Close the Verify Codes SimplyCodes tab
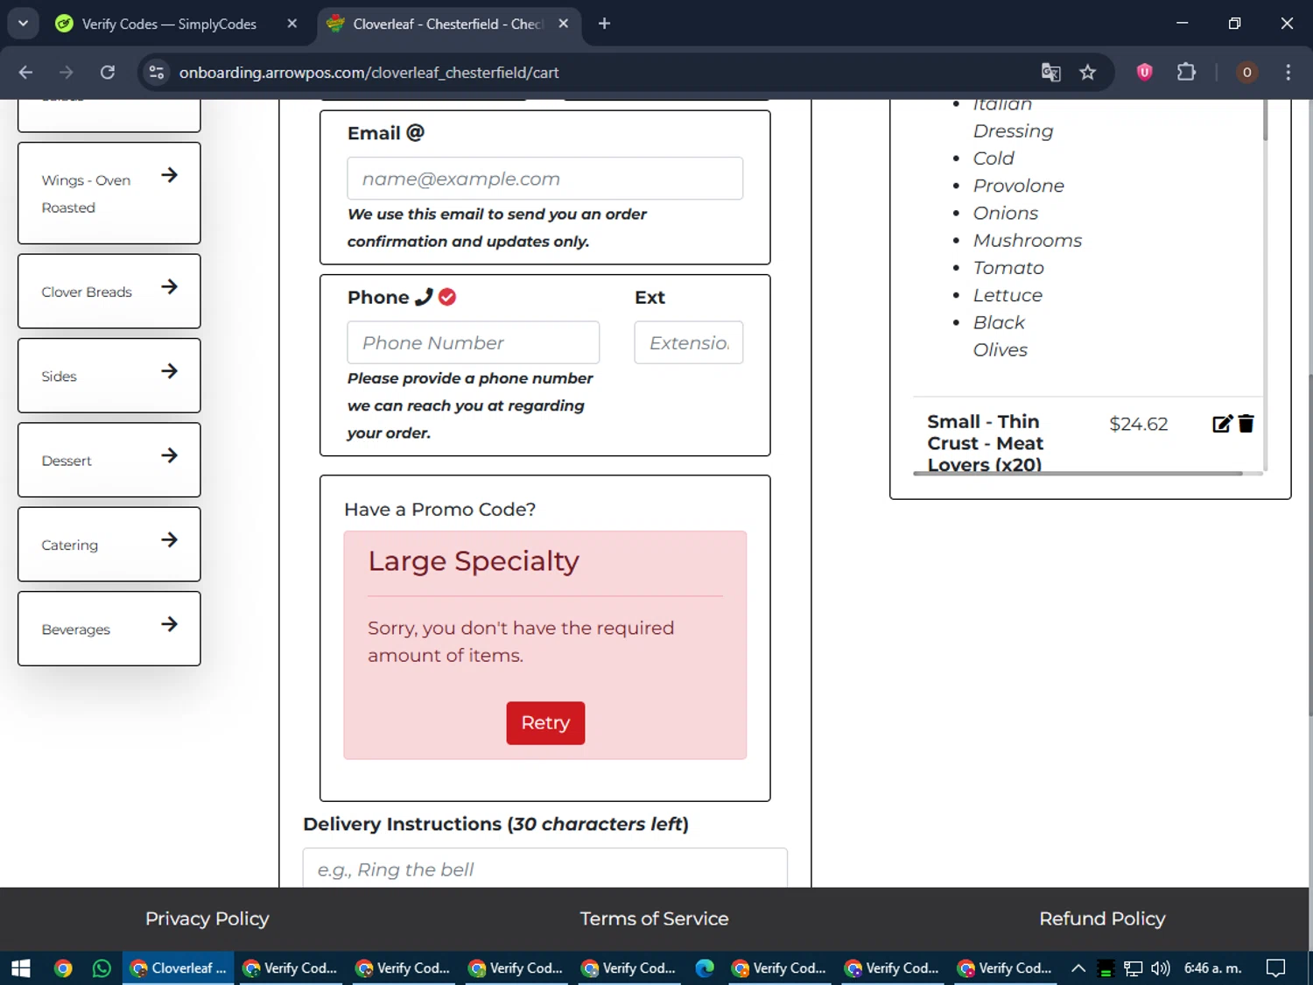The image size is (1313, 985). pos(292,24)
